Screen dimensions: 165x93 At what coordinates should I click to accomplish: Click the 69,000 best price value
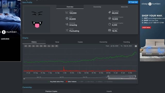pyautogui.click(x=115, y=13)
